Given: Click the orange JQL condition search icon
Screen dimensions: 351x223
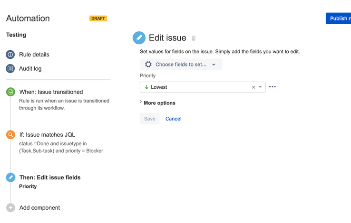Looking at the screenshot, I should pyautogui.click(x=10, y=135).
